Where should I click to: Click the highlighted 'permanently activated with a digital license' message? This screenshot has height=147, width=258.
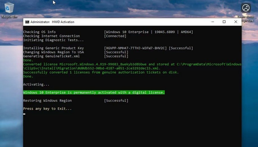(94, 92)
